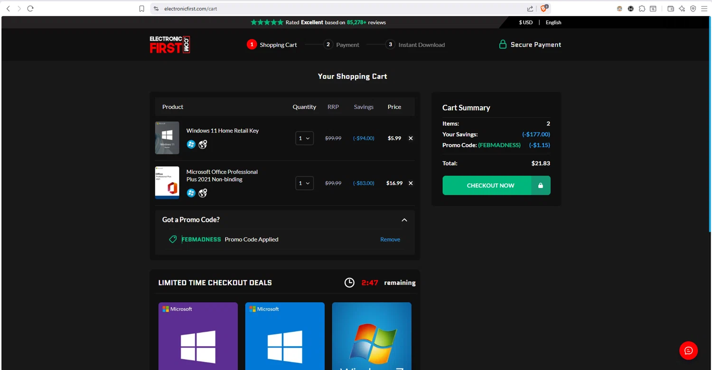Click the $5.99 price of Windows 11
Image resolution: width=712 pixels, height=370 pixels.
coord(394,138)
